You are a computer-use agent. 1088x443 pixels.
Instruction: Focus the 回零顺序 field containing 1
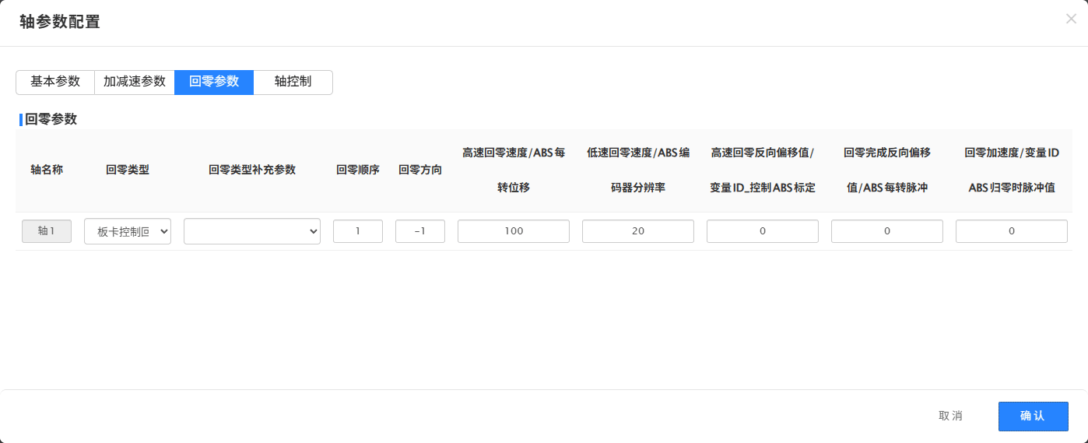[358, 231]
